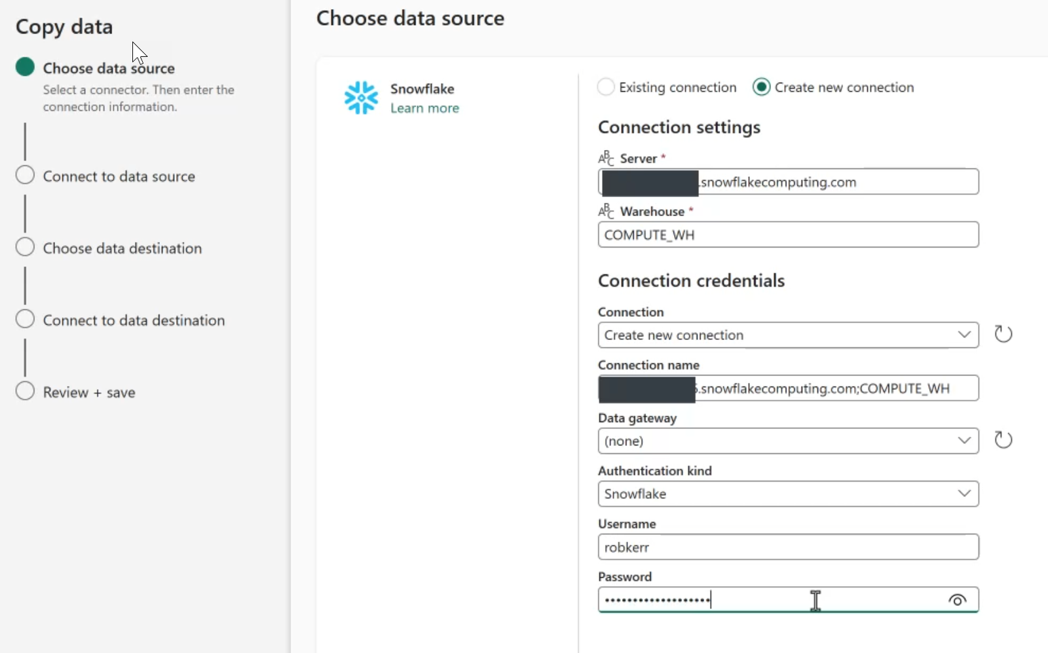Click the Connect to data source step circle
1048x653 pixels.
[25, 175]
